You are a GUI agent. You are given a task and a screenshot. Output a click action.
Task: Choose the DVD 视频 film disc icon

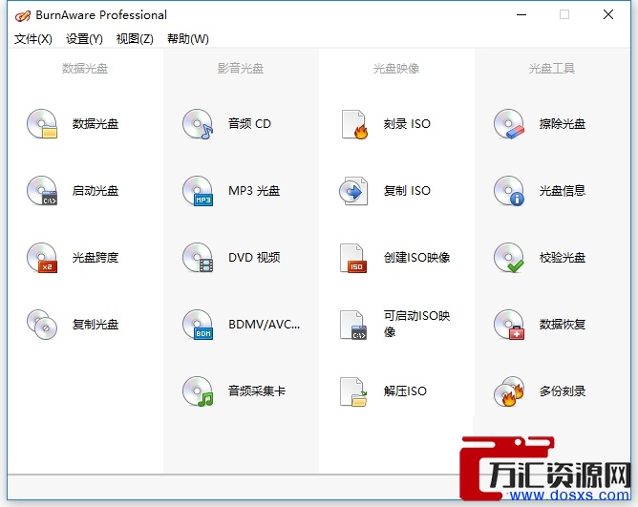tap(198, 257)
